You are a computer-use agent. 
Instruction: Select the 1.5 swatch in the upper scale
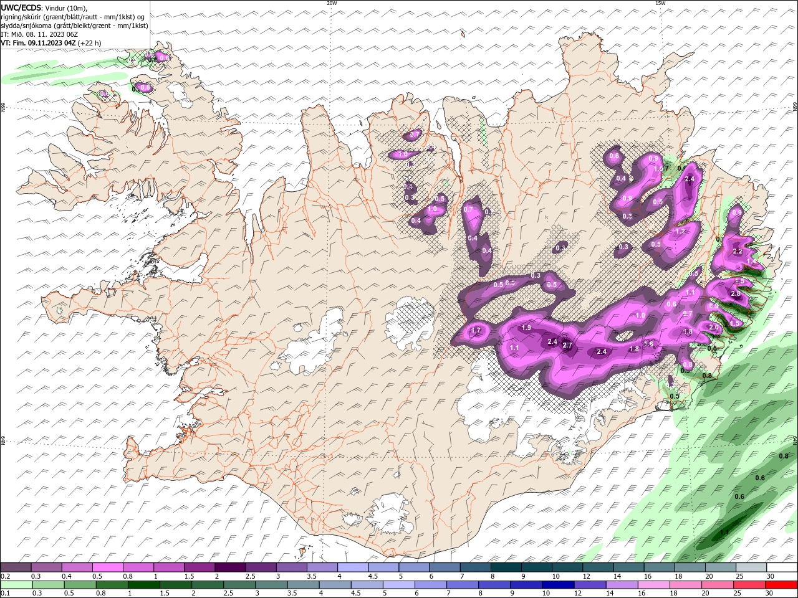pos(199,567)
